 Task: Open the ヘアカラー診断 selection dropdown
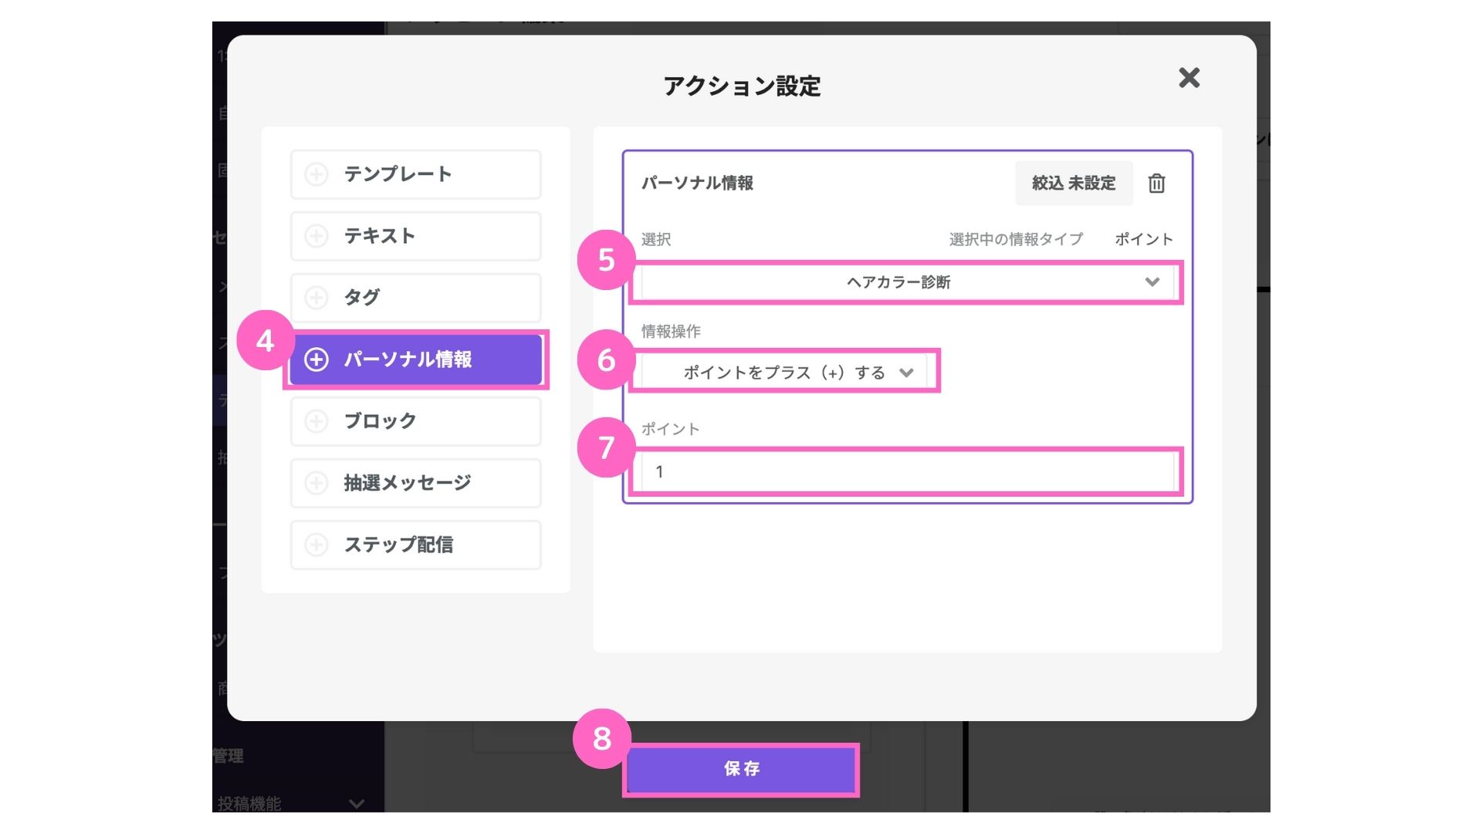click(x=906, y=282)
